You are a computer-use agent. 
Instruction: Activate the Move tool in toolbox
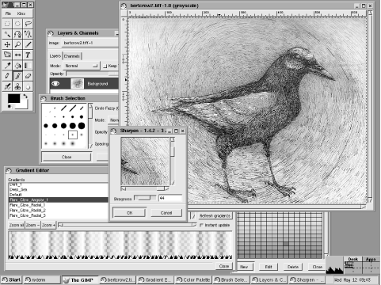click(x=7, y=44)
